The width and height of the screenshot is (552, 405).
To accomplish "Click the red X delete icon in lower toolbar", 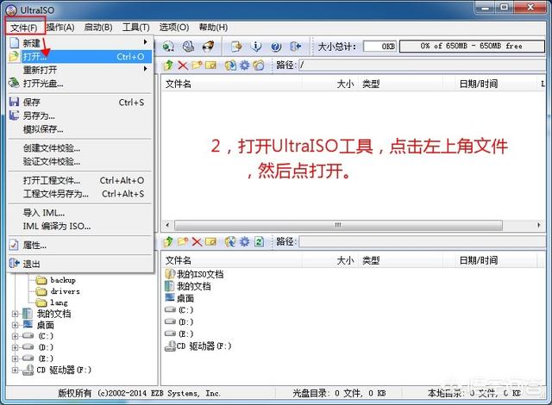I will point(197,242).
